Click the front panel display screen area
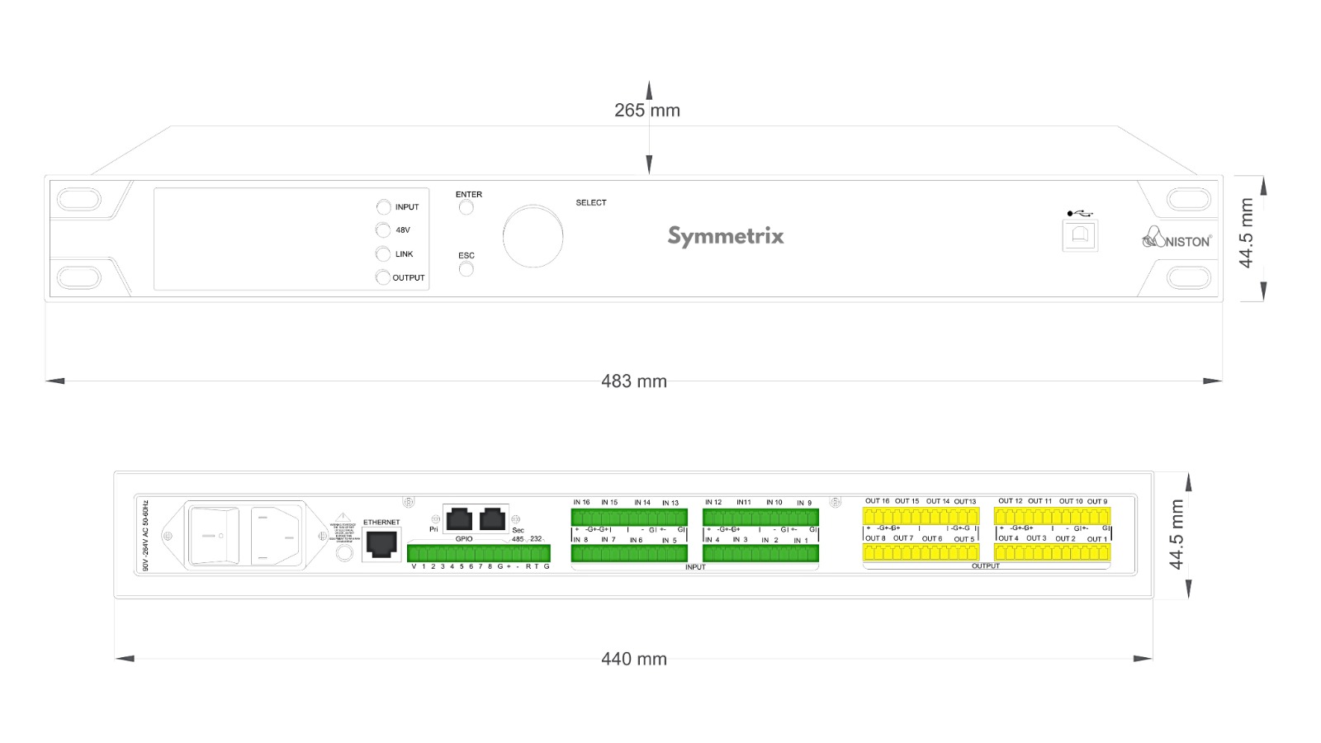 (x=291, y=239)
